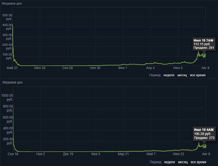Click 'Фев 3' axis label
This screenshot has width=218, height=166.
(96, 154)
